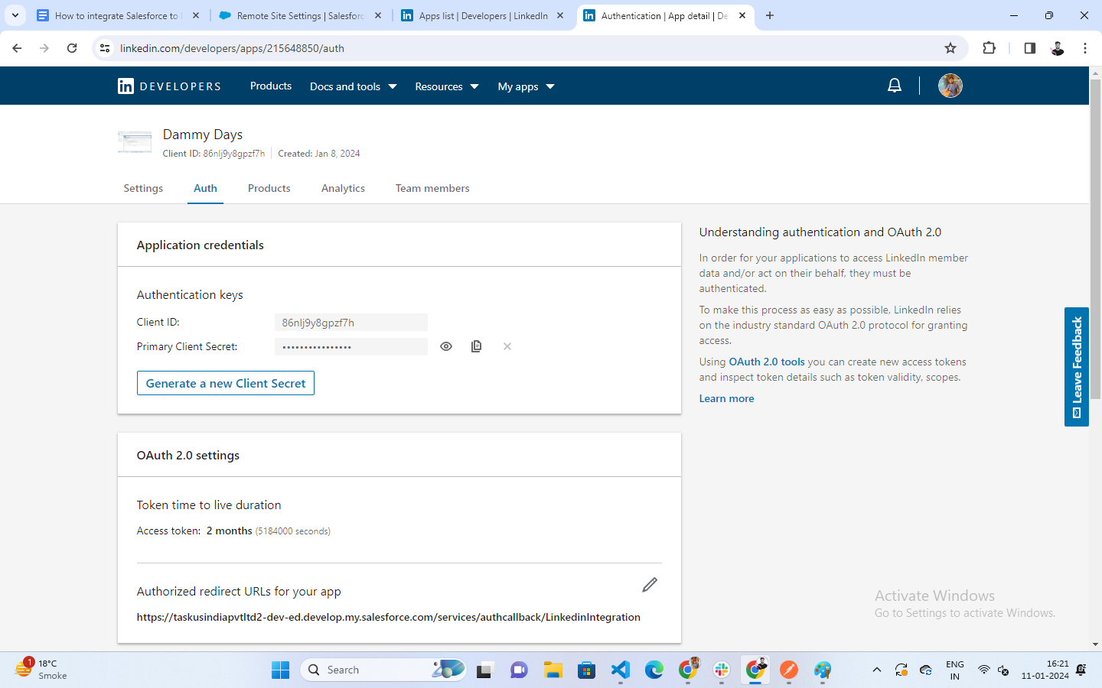Open the notifications bell
1102x688 pixels.
click(x=894, y=86)
